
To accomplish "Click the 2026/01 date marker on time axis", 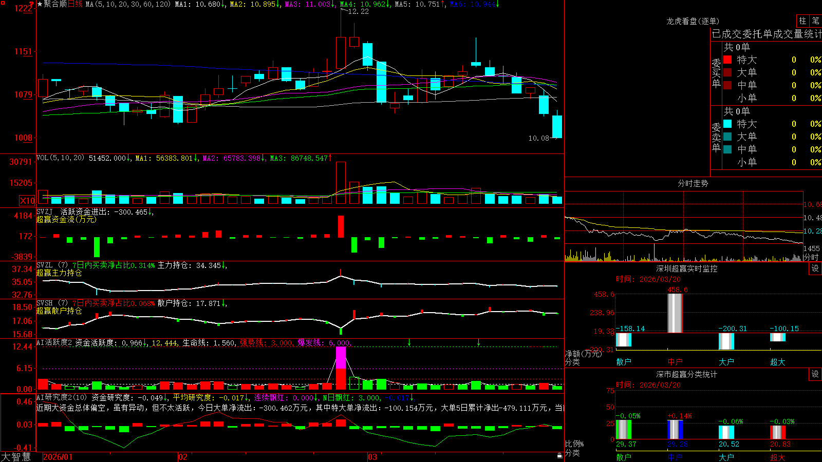I will click(x=58, y=457).
